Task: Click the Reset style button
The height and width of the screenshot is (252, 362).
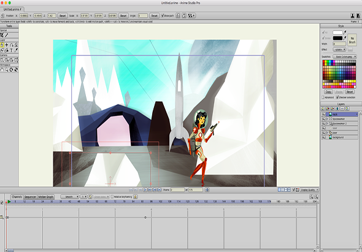Action: pyautogui.click(x=350, y=92)
